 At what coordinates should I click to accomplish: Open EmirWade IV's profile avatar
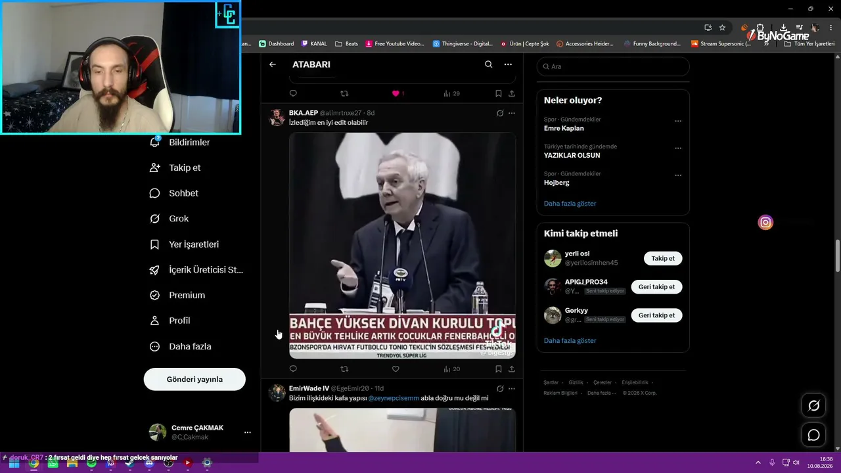[277, 393]
